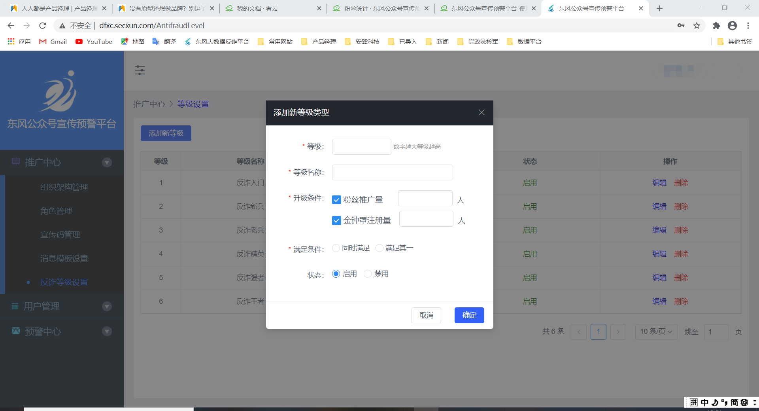This screenshot has width=759, height=411.
Task: Click the 添加新等级 button
Action: pyautogui.click(x=166, y=133)
